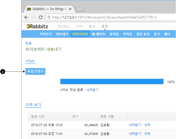Click 내려받기 next to HTML 작성 완료
The image size is (176, 139).
pos(92,90)
